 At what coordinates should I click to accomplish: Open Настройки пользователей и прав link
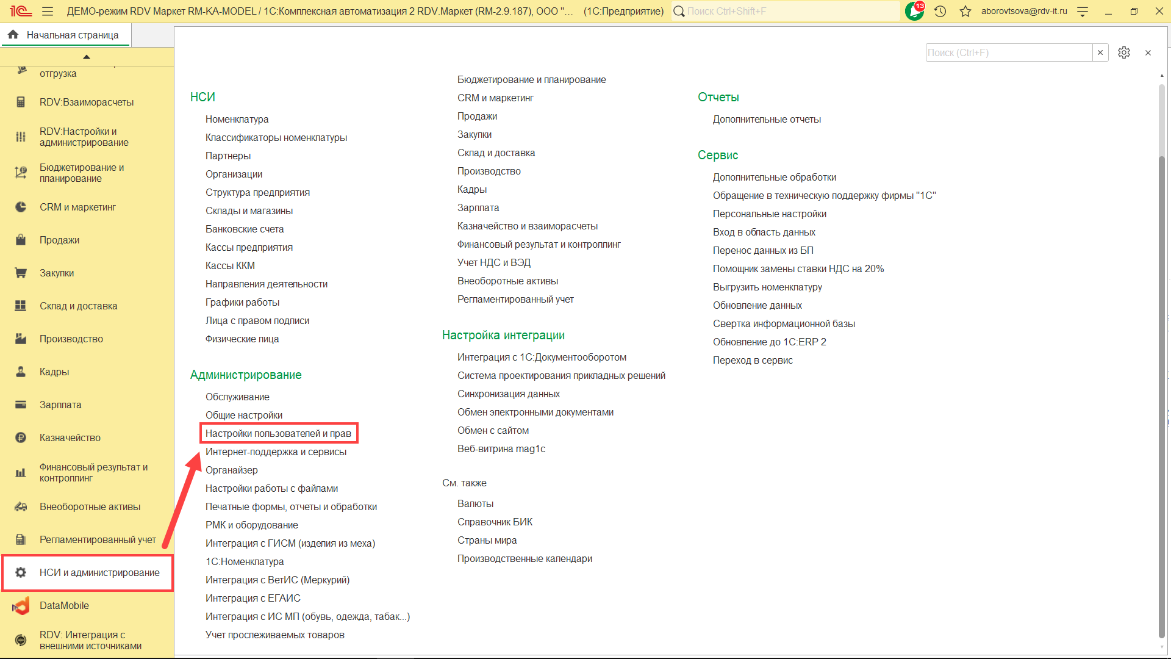coord(278,433)
